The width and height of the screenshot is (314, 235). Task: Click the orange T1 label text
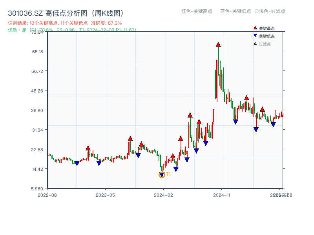pos(168,174)
